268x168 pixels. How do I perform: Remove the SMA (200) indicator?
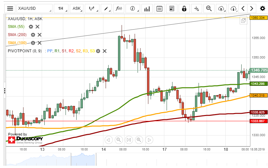click(39, 35)
